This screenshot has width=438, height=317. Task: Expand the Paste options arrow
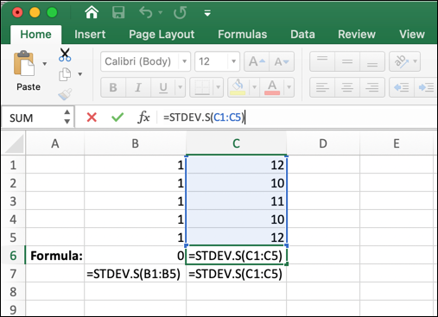(45, 64)
